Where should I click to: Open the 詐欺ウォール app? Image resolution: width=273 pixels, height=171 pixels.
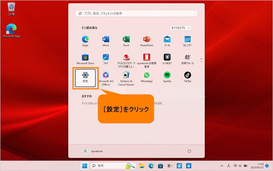(188, 59)
